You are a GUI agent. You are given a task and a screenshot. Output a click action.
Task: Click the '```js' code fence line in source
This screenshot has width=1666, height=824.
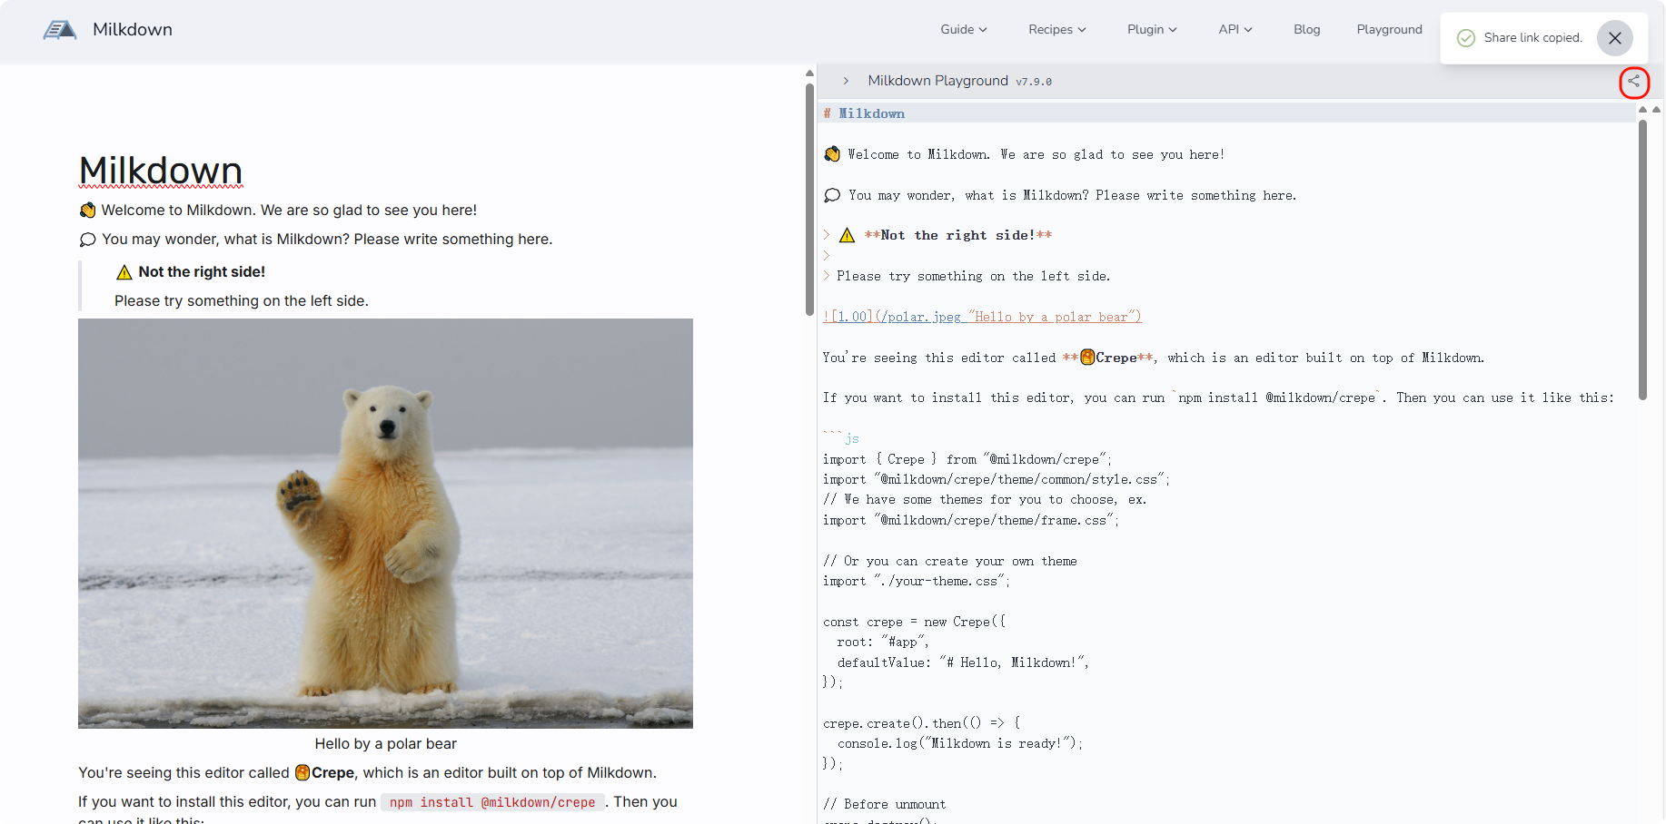[x=841, y=438]
